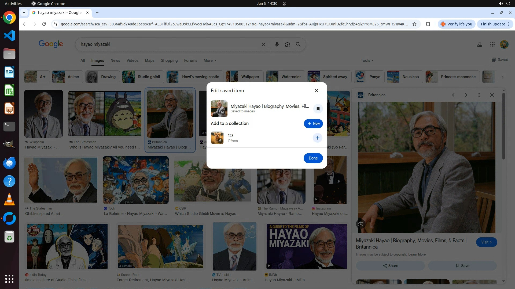Expand the More search filters dropdown
This screenshot has width=515, height=289.
coord(210,60)
